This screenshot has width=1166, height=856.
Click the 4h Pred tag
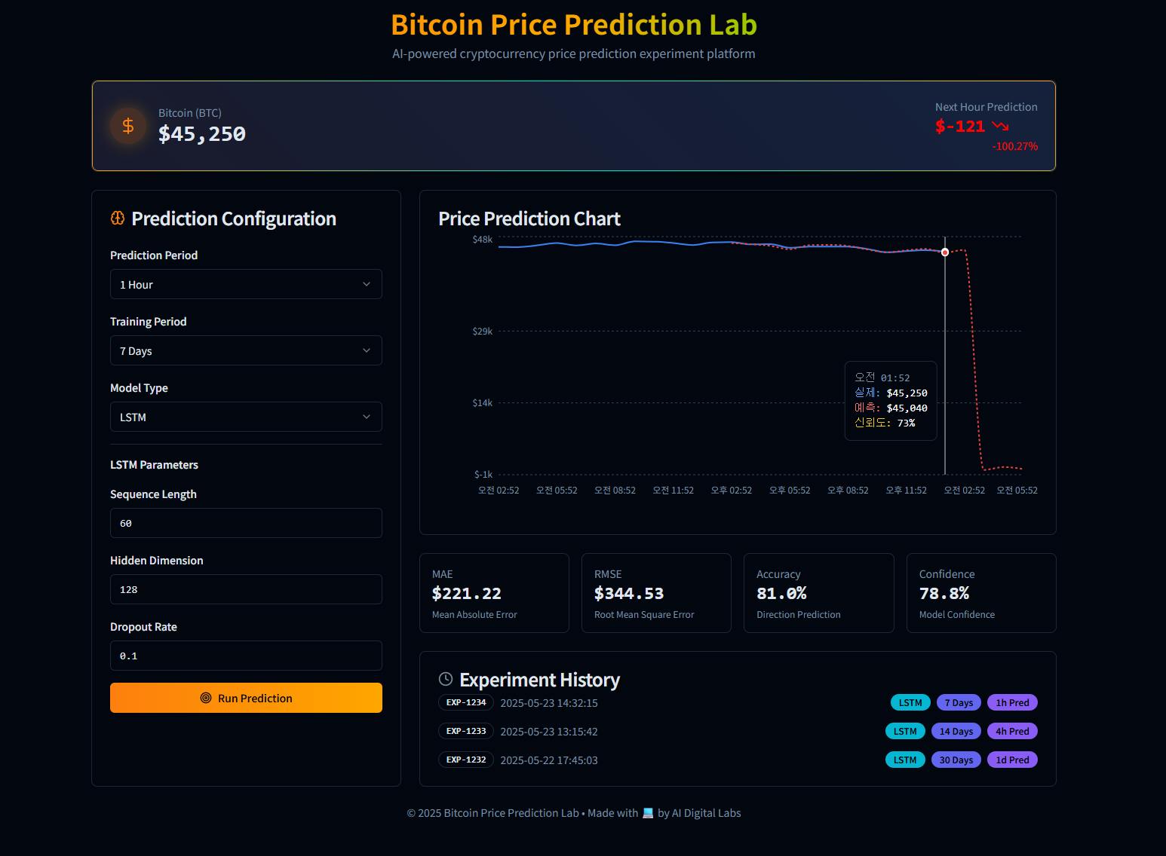coord(1012,731)
